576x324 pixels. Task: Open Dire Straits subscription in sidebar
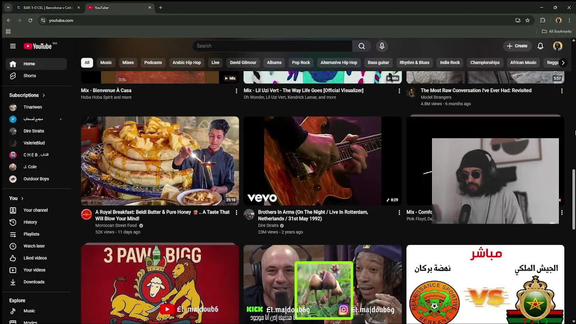coord(36,131)
